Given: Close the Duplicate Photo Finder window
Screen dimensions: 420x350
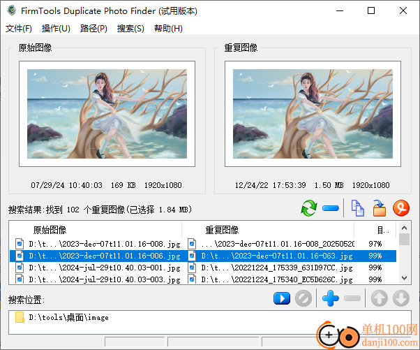Looking at the screenshot, I should [403, 10].
